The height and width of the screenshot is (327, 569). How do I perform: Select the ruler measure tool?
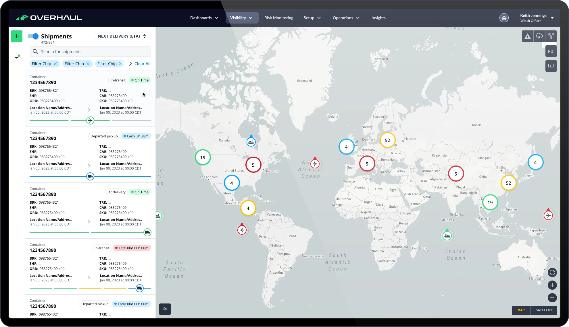point(551,66)
